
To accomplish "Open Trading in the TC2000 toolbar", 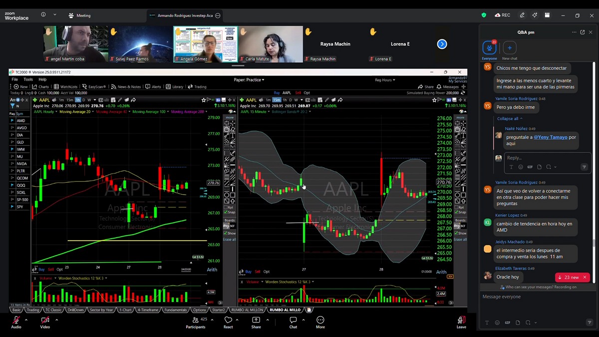I will point(197,87).
